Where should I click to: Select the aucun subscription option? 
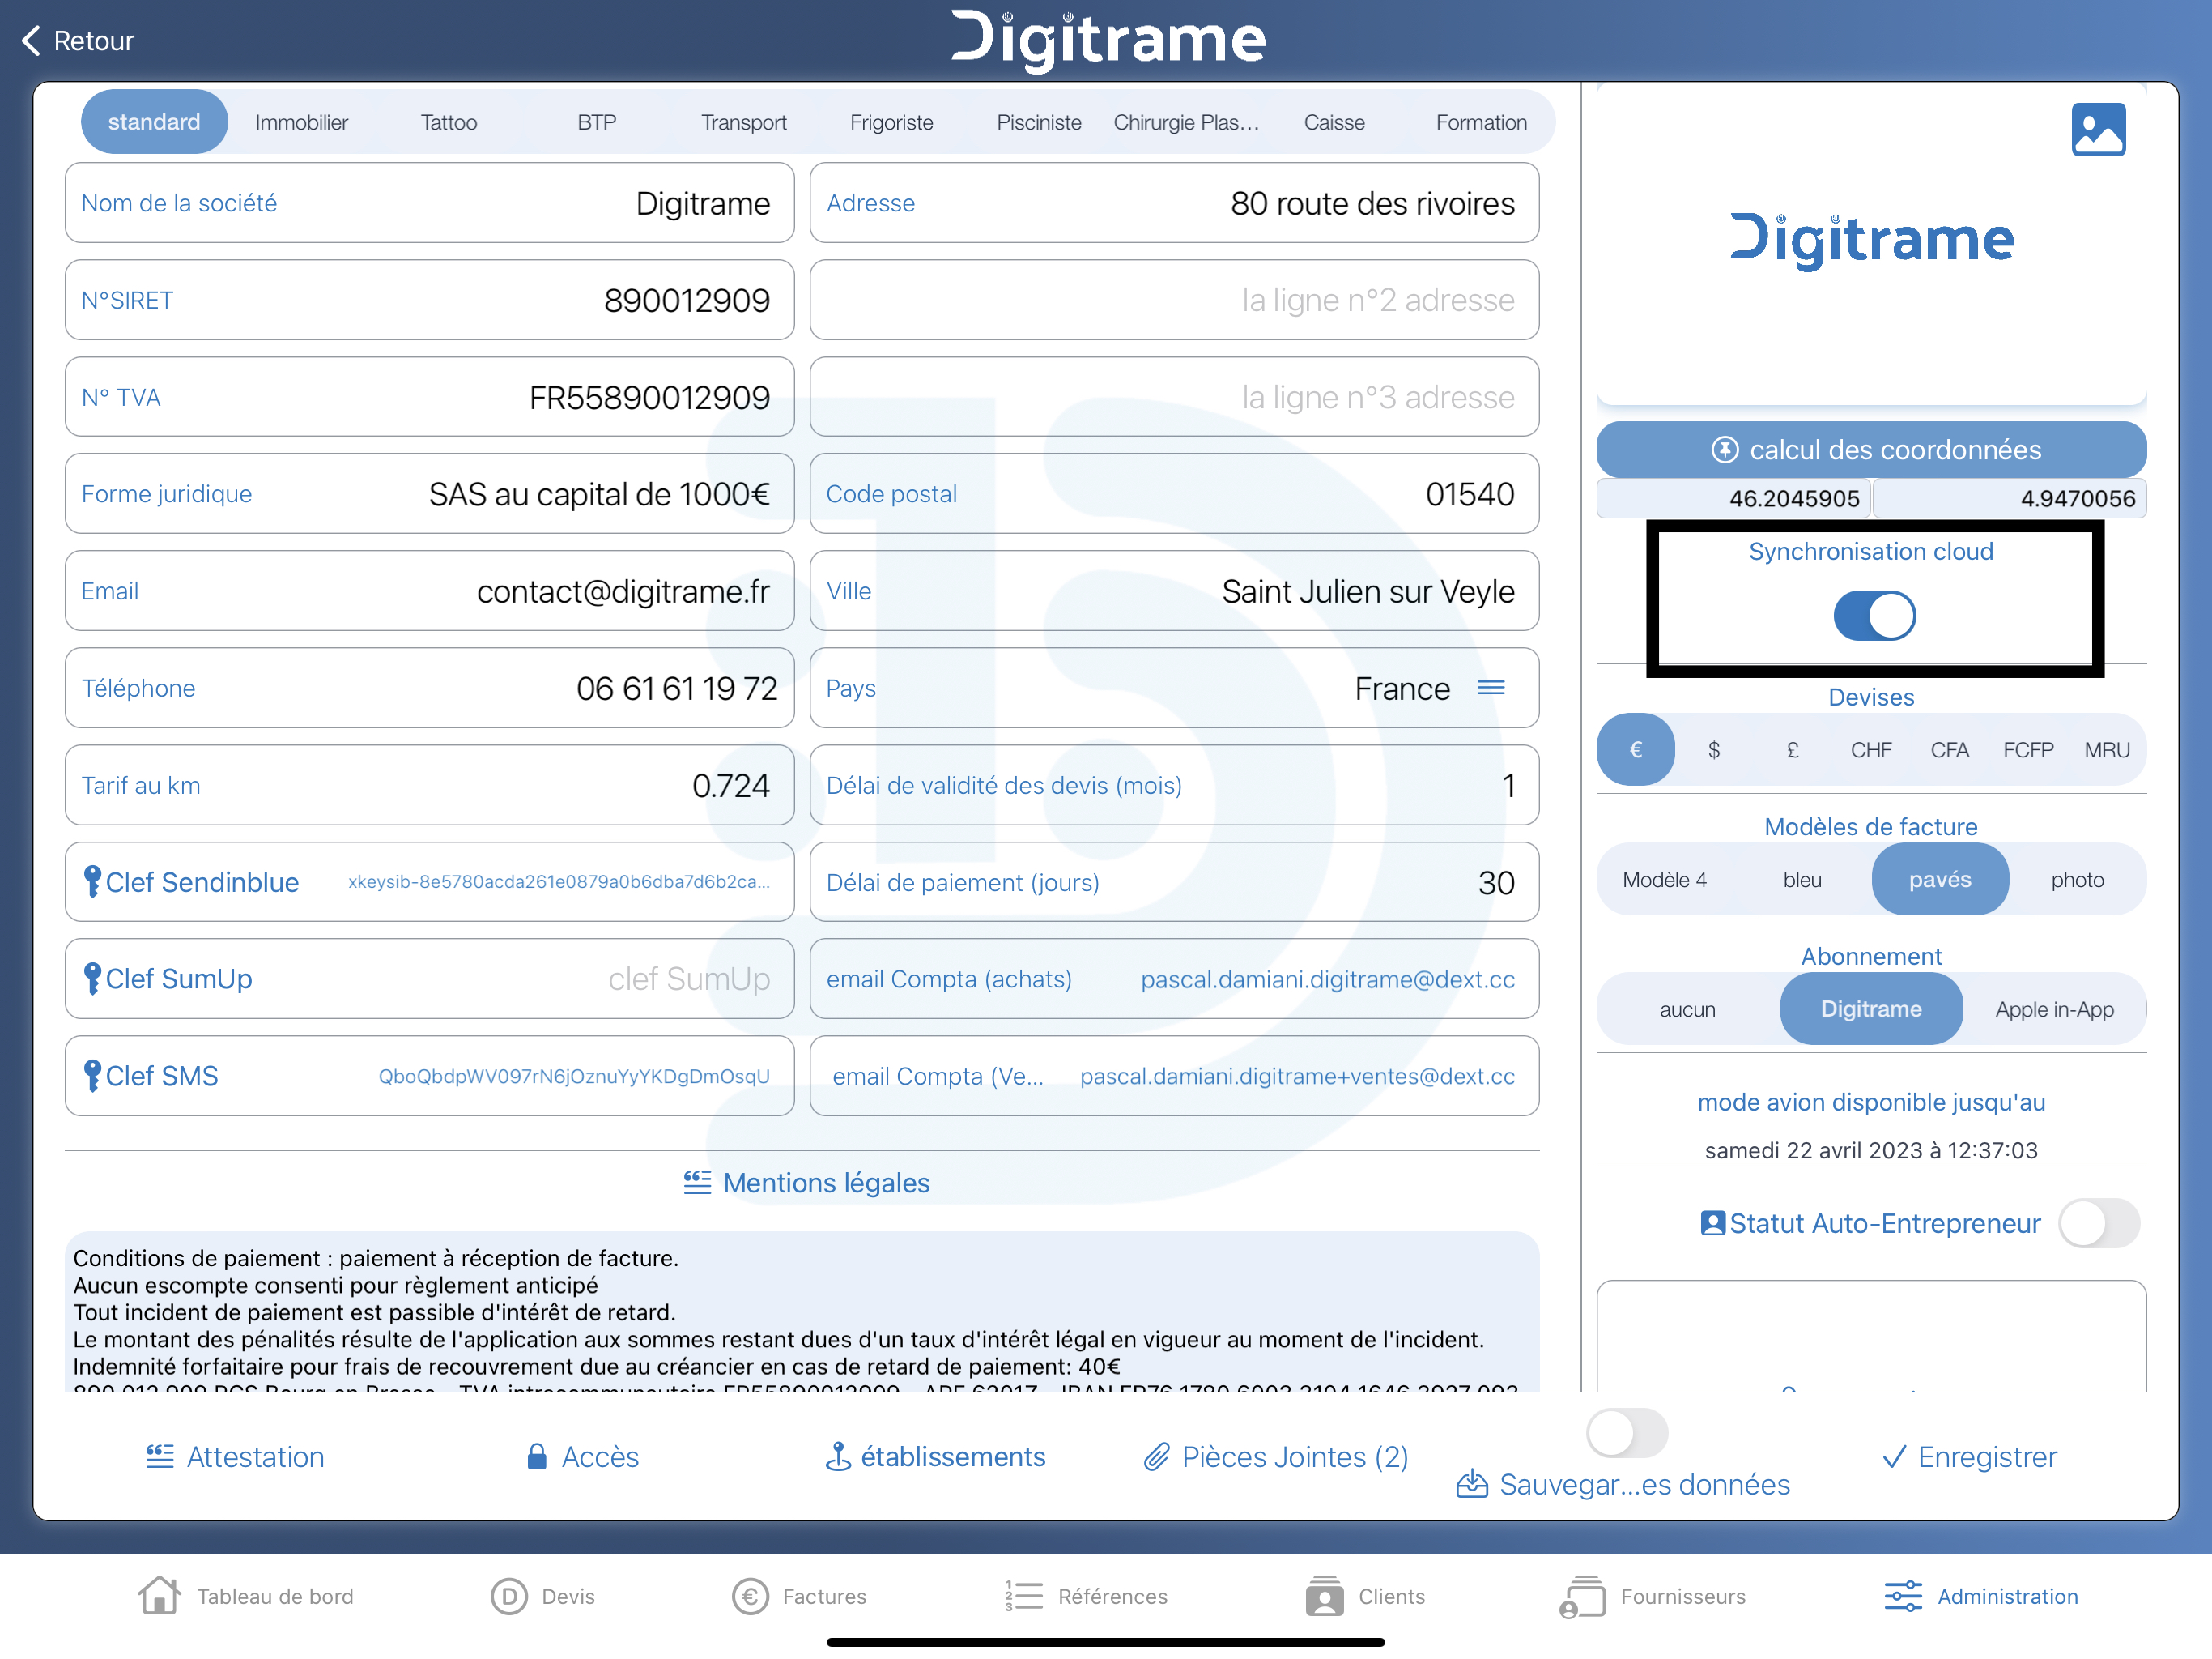(1688, 1009)
